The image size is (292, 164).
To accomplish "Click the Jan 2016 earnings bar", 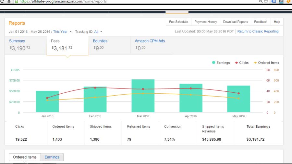I will click(x=47, y=101).
